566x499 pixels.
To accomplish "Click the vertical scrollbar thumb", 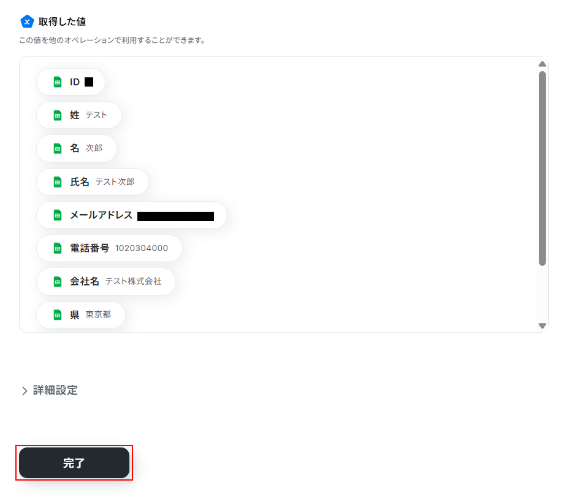I will [542, 169].
